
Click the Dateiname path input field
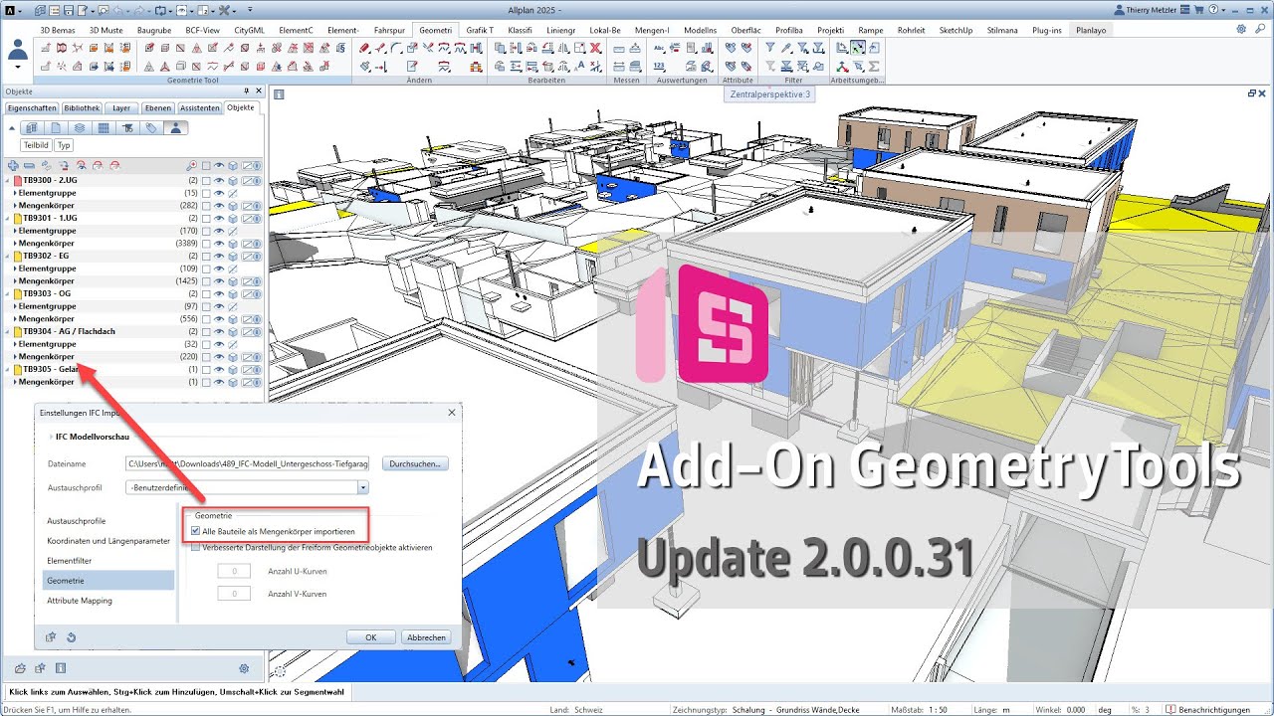pos(247,463)
